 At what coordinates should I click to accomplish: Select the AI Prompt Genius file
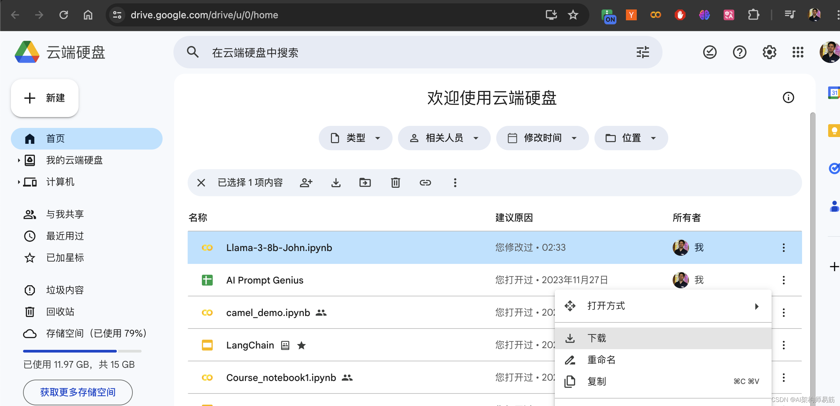click(x=265, y=280)
